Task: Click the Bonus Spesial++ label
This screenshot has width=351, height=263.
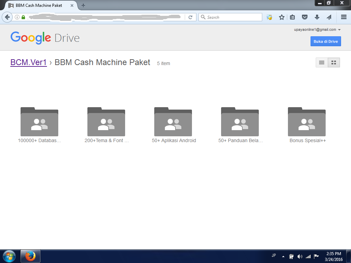Action: [x=308, y=140]
